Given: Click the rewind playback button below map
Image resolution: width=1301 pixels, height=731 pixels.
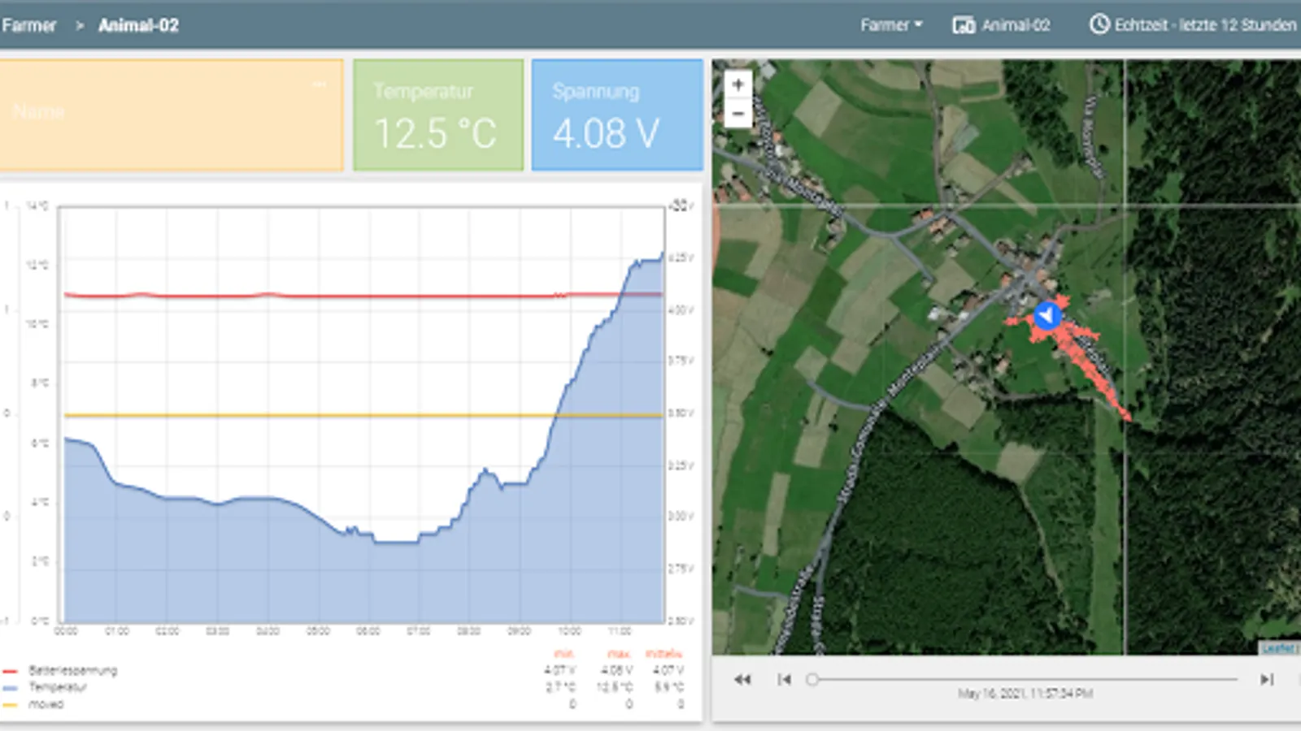Looking at the screenshot, I should click(742, 679).
